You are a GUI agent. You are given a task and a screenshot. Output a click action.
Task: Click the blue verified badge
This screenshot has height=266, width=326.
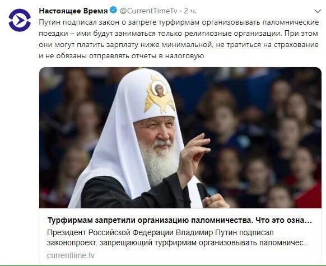point(113,10)
